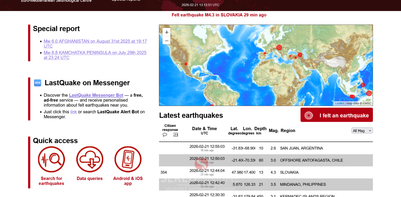Viewport: 401px width, 197px height.
Task: Click the large red earthquake marker over Slovakia
Action: 279,48
